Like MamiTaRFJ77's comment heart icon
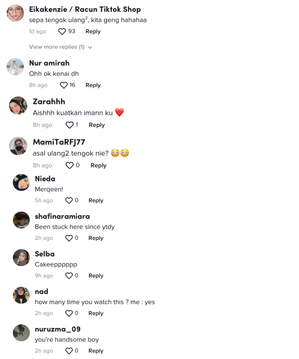Viewport: 299px width, 359px height. 69,165
